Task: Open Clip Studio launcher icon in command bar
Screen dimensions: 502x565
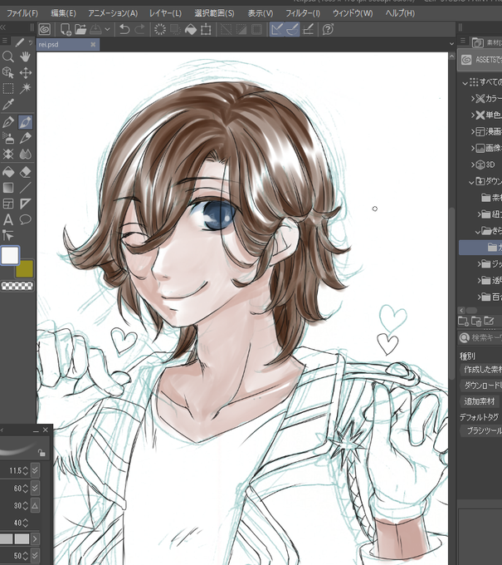Action: 45,29
